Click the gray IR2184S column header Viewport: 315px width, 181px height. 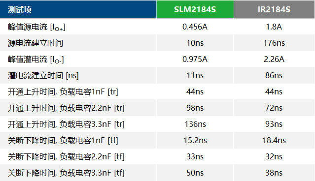pos(274,9)
